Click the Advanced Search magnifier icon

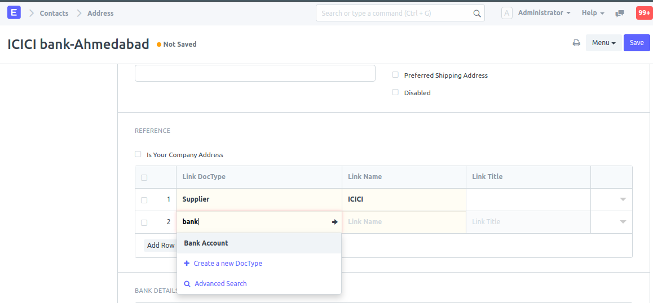187,284
